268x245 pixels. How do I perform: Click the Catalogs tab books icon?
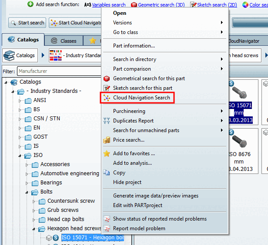pos(11,39)
